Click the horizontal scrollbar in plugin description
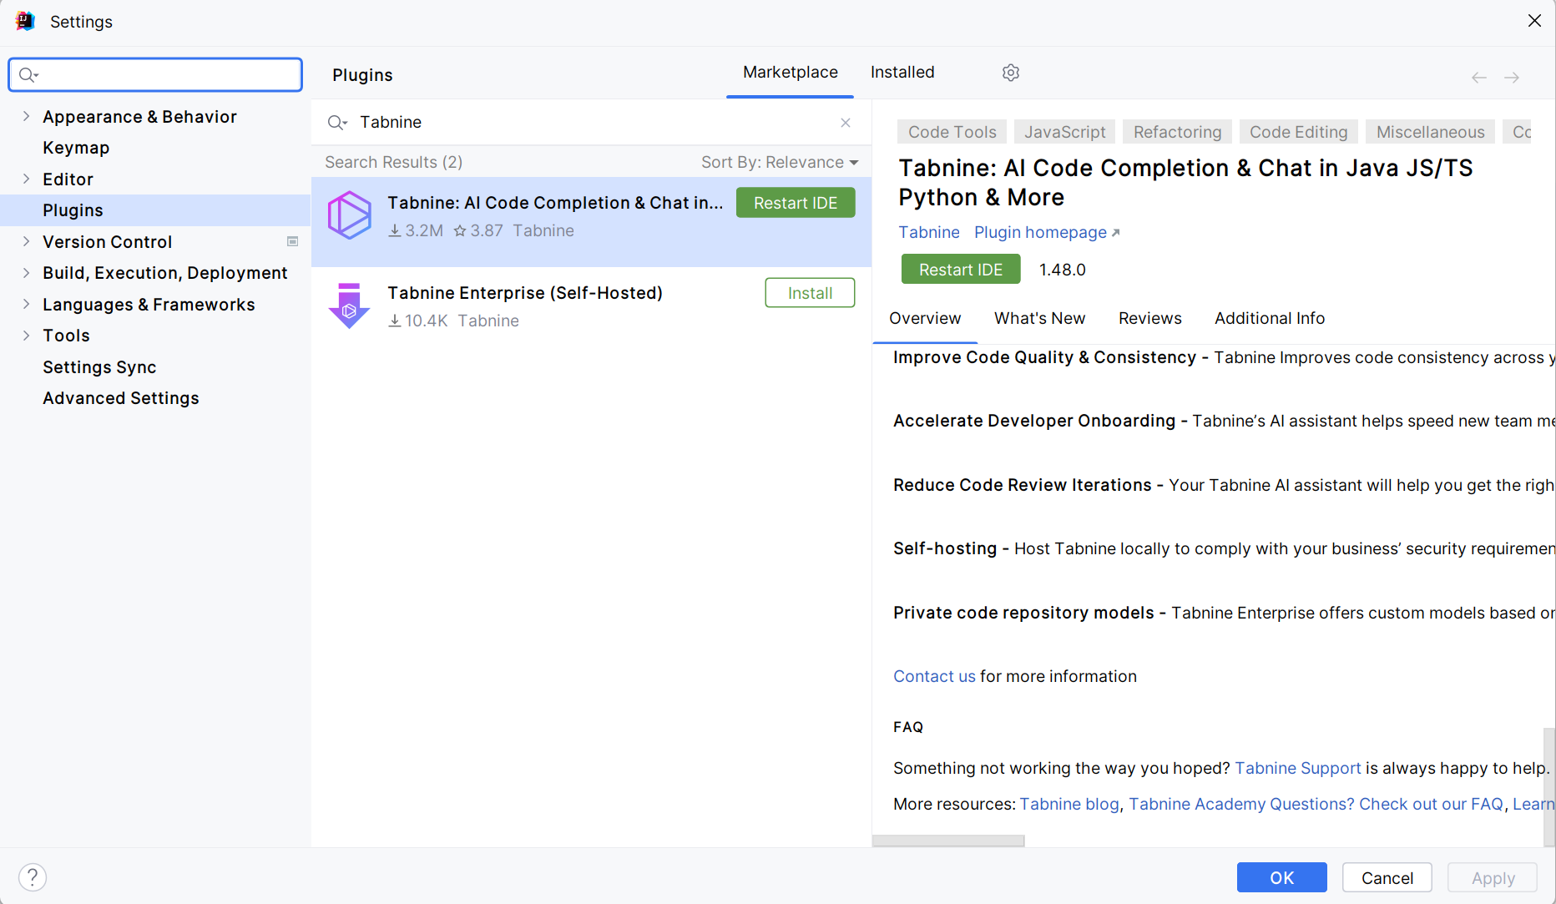The height and width of the screenshot is (904, 1556). tap(948, 841)
